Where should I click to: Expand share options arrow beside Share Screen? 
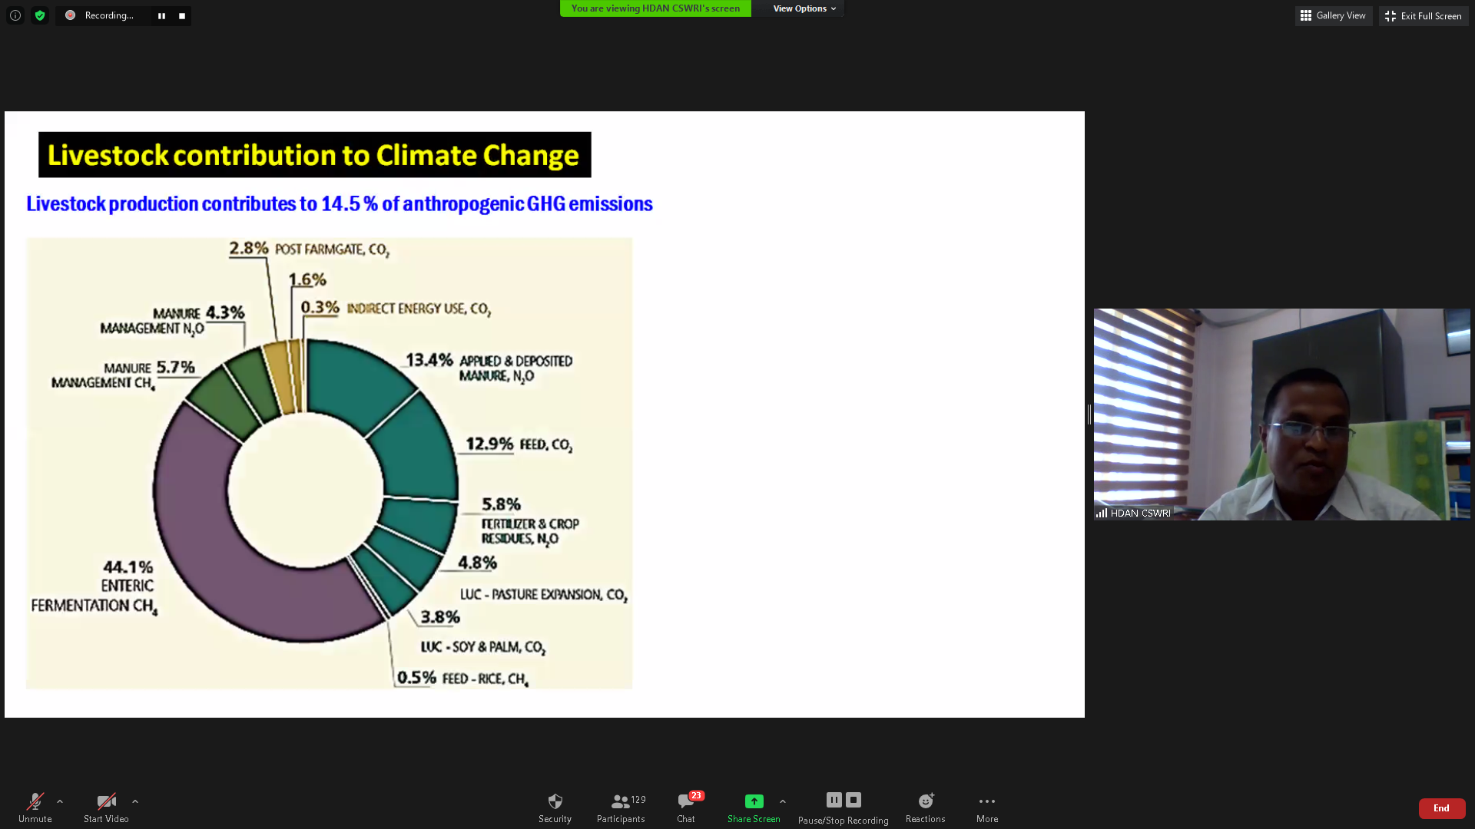coord(783,801)
